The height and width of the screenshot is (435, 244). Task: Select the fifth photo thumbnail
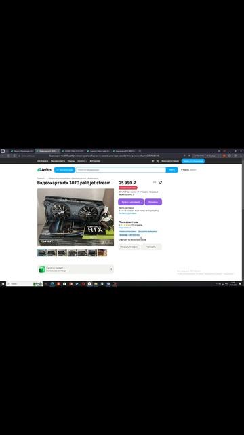[82, 253]
